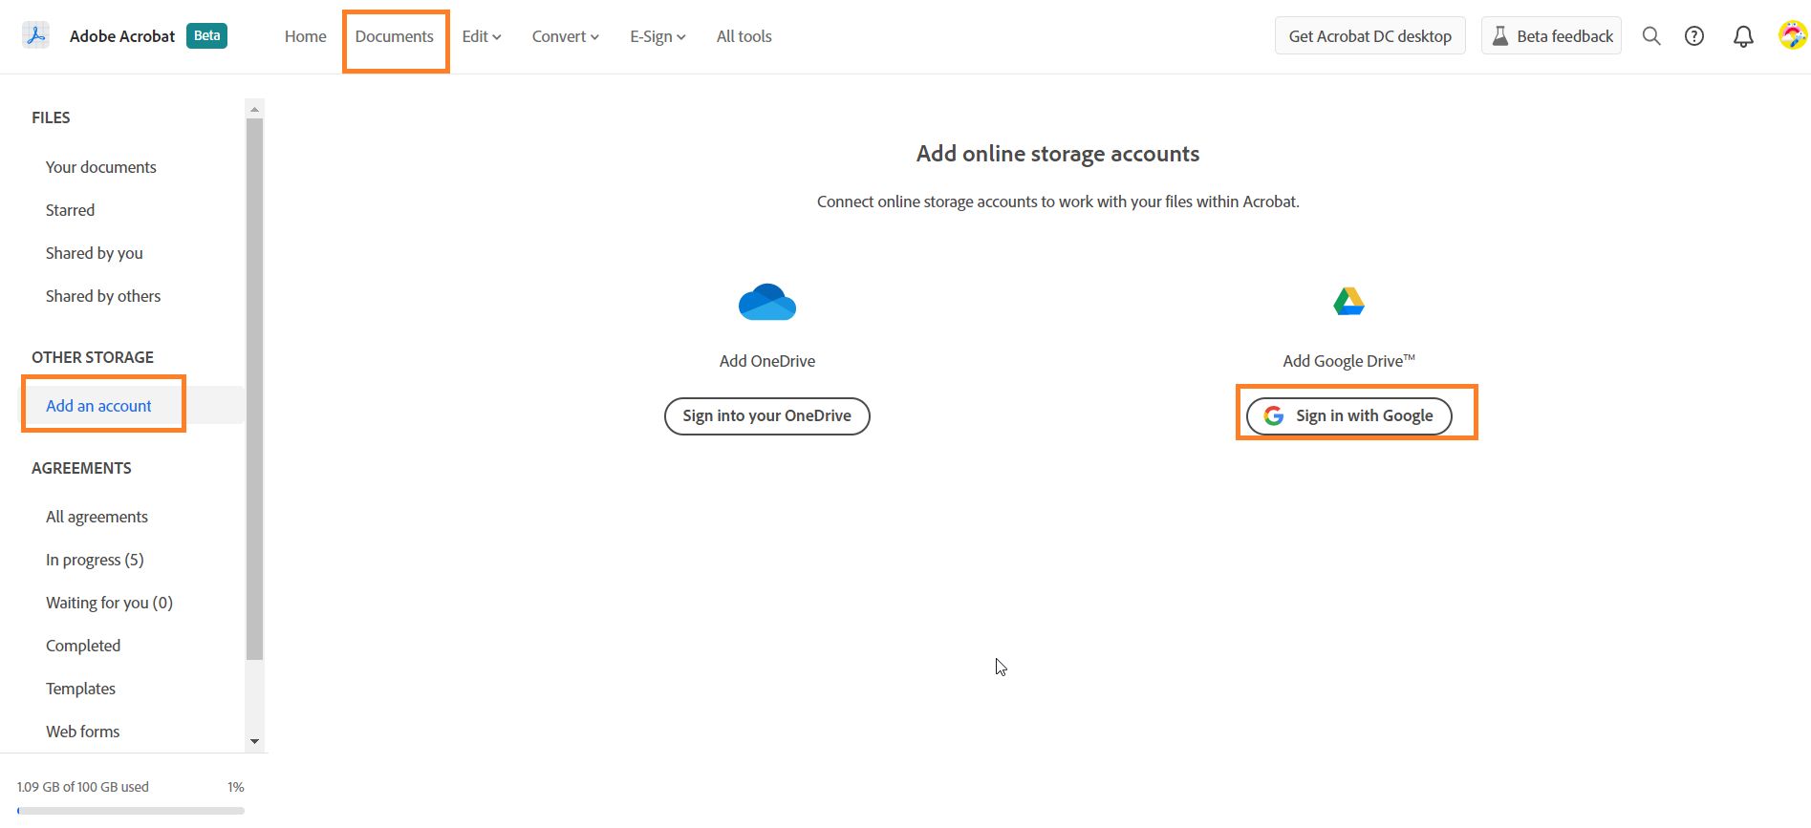Open the user profile avatar

tap(1793, 35)
